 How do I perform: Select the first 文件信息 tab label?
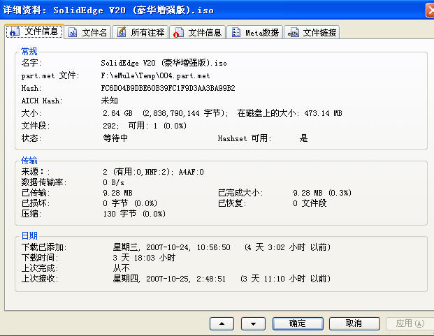point(41,31)
